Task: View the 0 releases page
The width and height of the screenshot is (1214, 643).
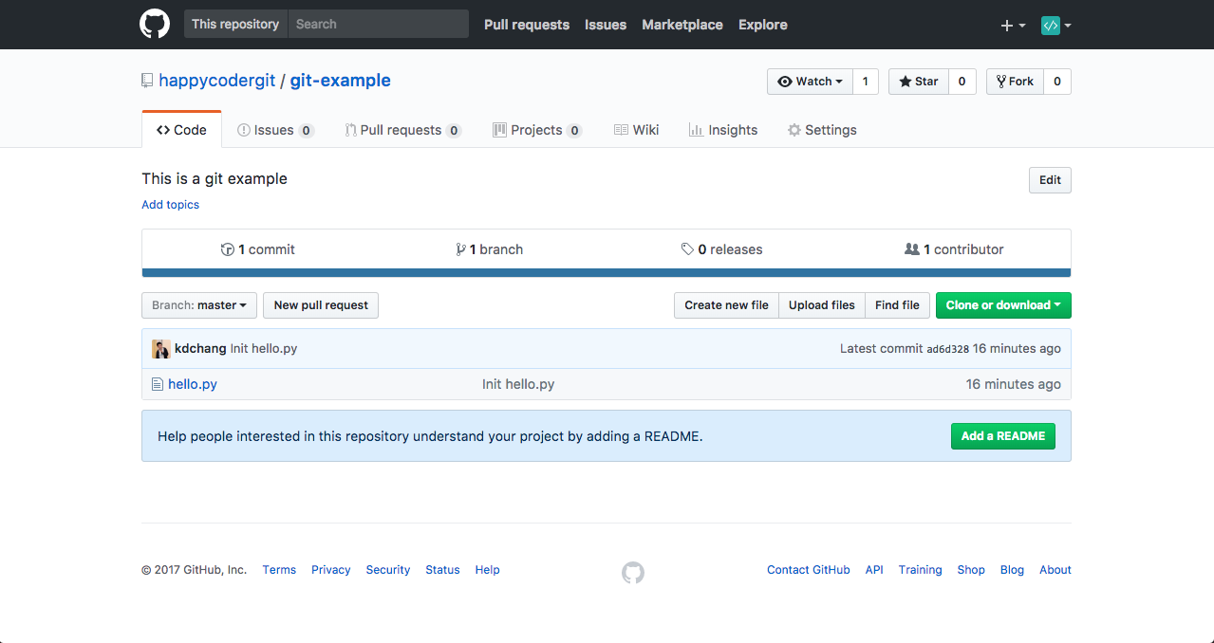Action: point(722,249)
